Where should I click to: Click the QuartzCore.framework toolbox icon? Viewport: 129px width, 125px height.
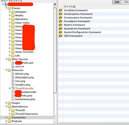click(x=61, y=29)
